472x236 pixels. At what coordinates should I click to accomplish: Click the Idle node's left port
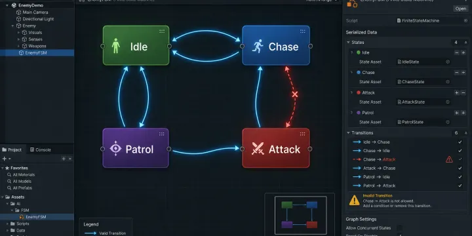click(x=103, y=46)
